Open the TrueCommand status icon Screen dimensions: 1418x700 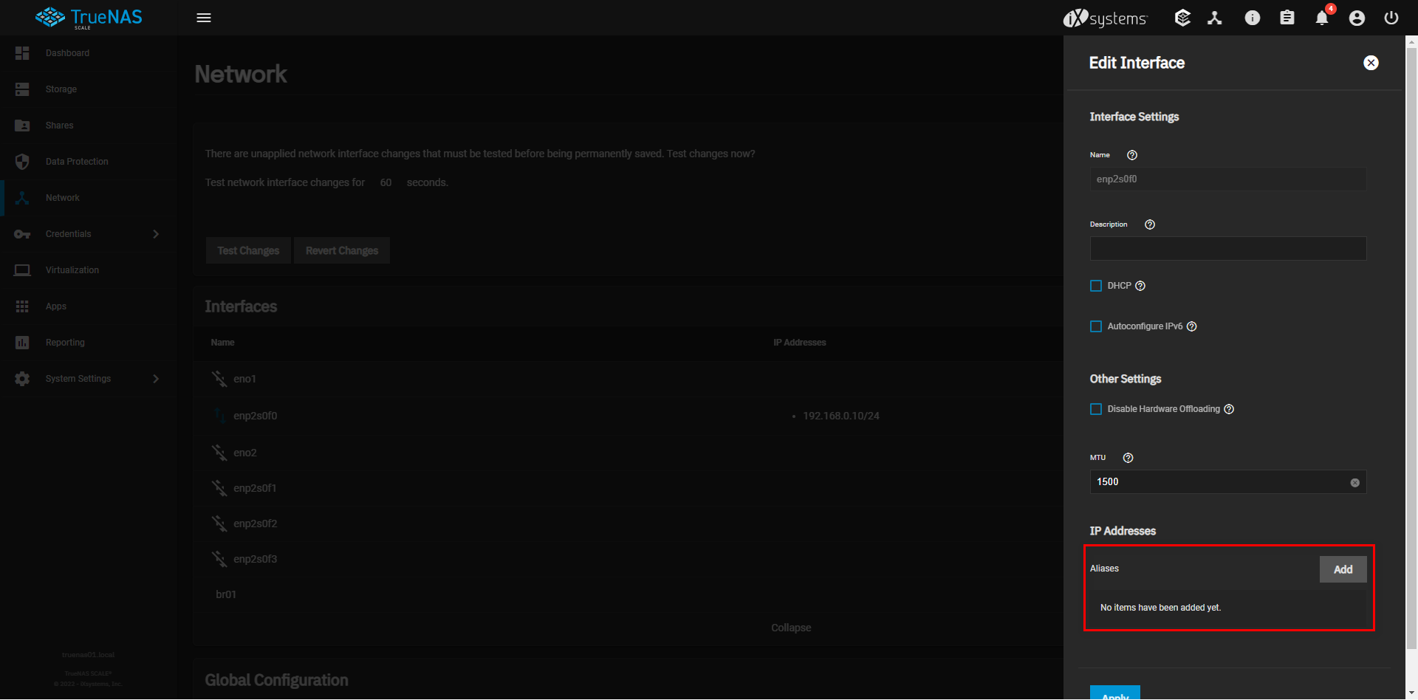[x=1182, y=18]
